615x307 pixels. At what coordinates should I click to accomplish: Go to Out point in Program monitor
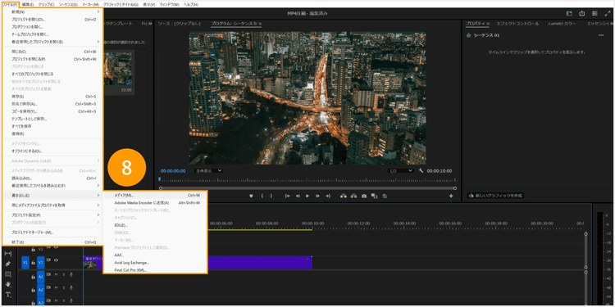[328, 196]
